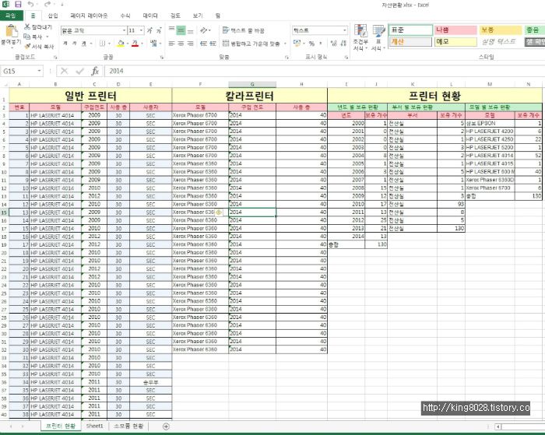Toggle underline formatting
545x435 pixels.
tap(84, 44)
